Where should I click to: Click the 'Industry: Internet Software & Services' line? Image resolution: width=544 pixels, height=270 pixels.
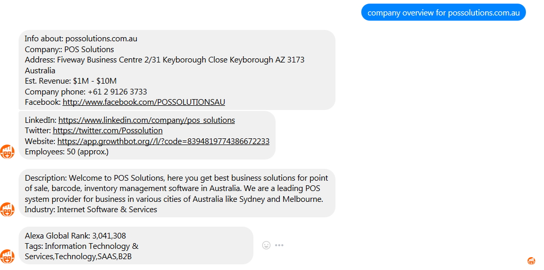[x=91, y=209]
